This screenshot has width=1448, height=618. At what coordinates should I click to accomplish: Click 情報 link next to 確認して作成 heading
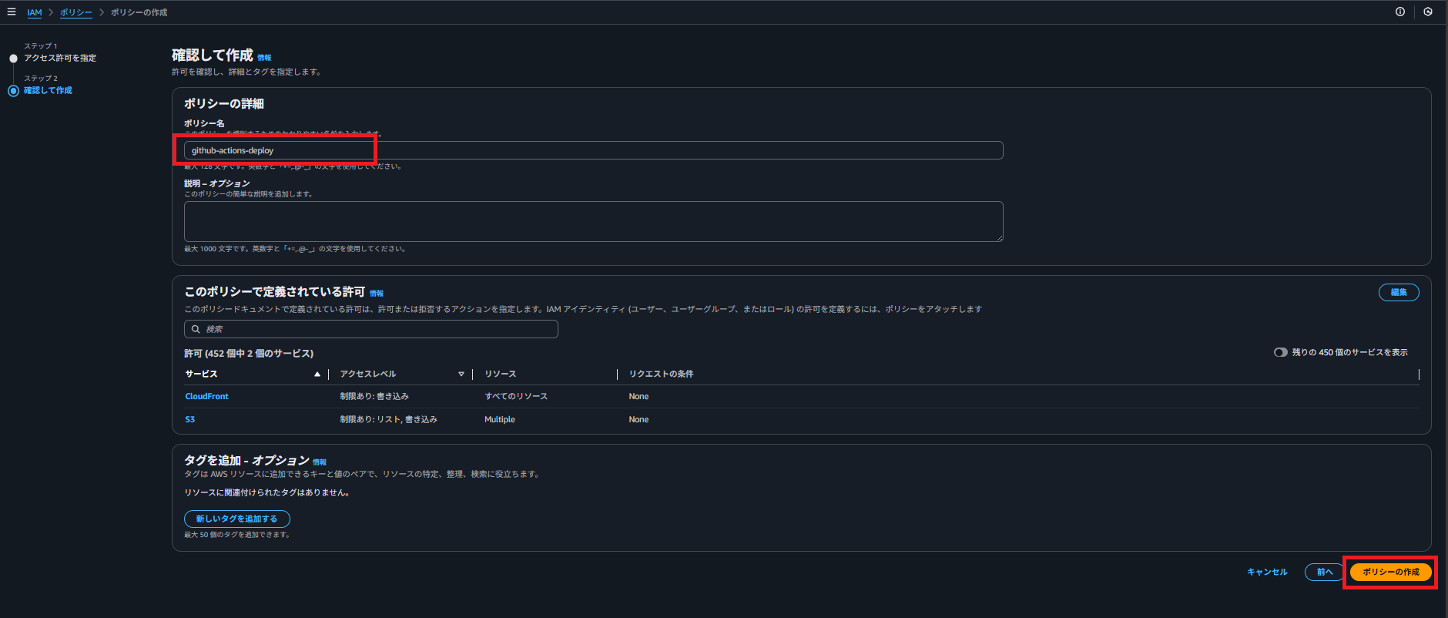coord(264,58)
